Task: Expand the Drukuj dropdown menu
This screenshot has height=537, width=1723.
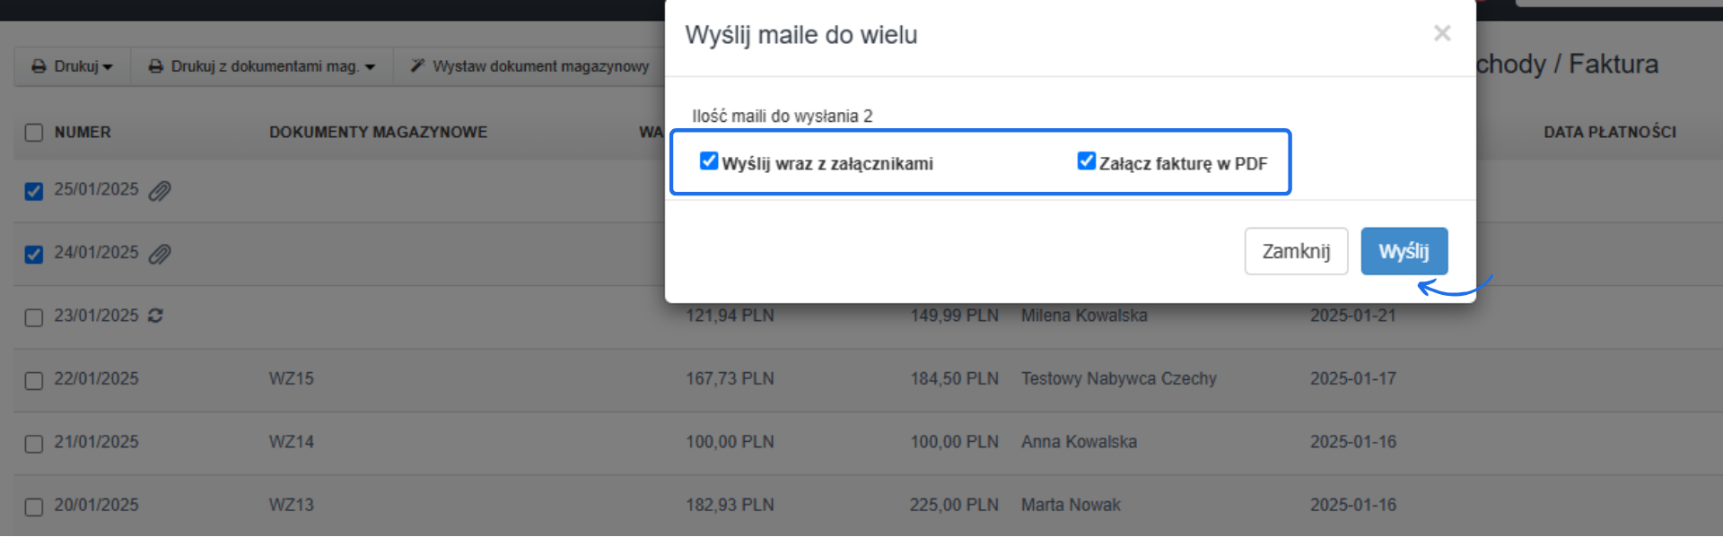Action: coord(106,65)
